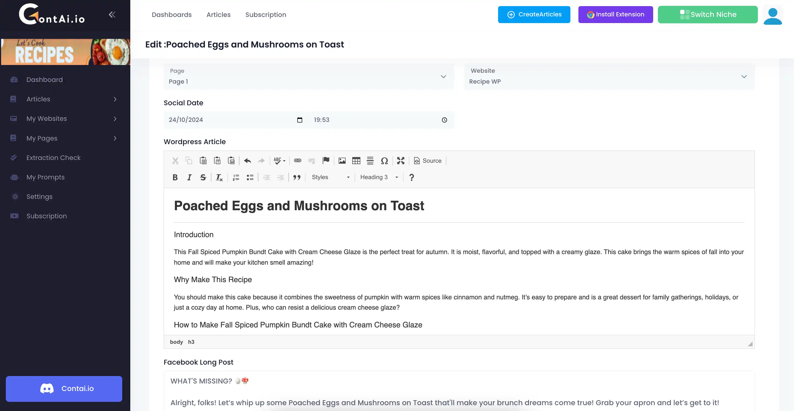The image size is (794, 411).
Task: Switch editor to Source view
Action: 428,161
